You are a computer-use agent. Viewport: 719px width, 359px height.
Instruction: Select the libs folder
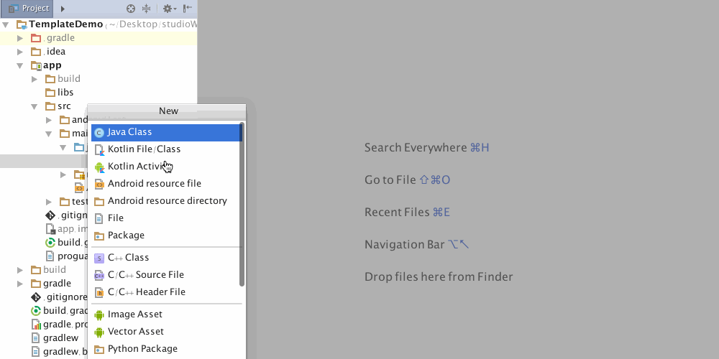click(x=65, y=93)
